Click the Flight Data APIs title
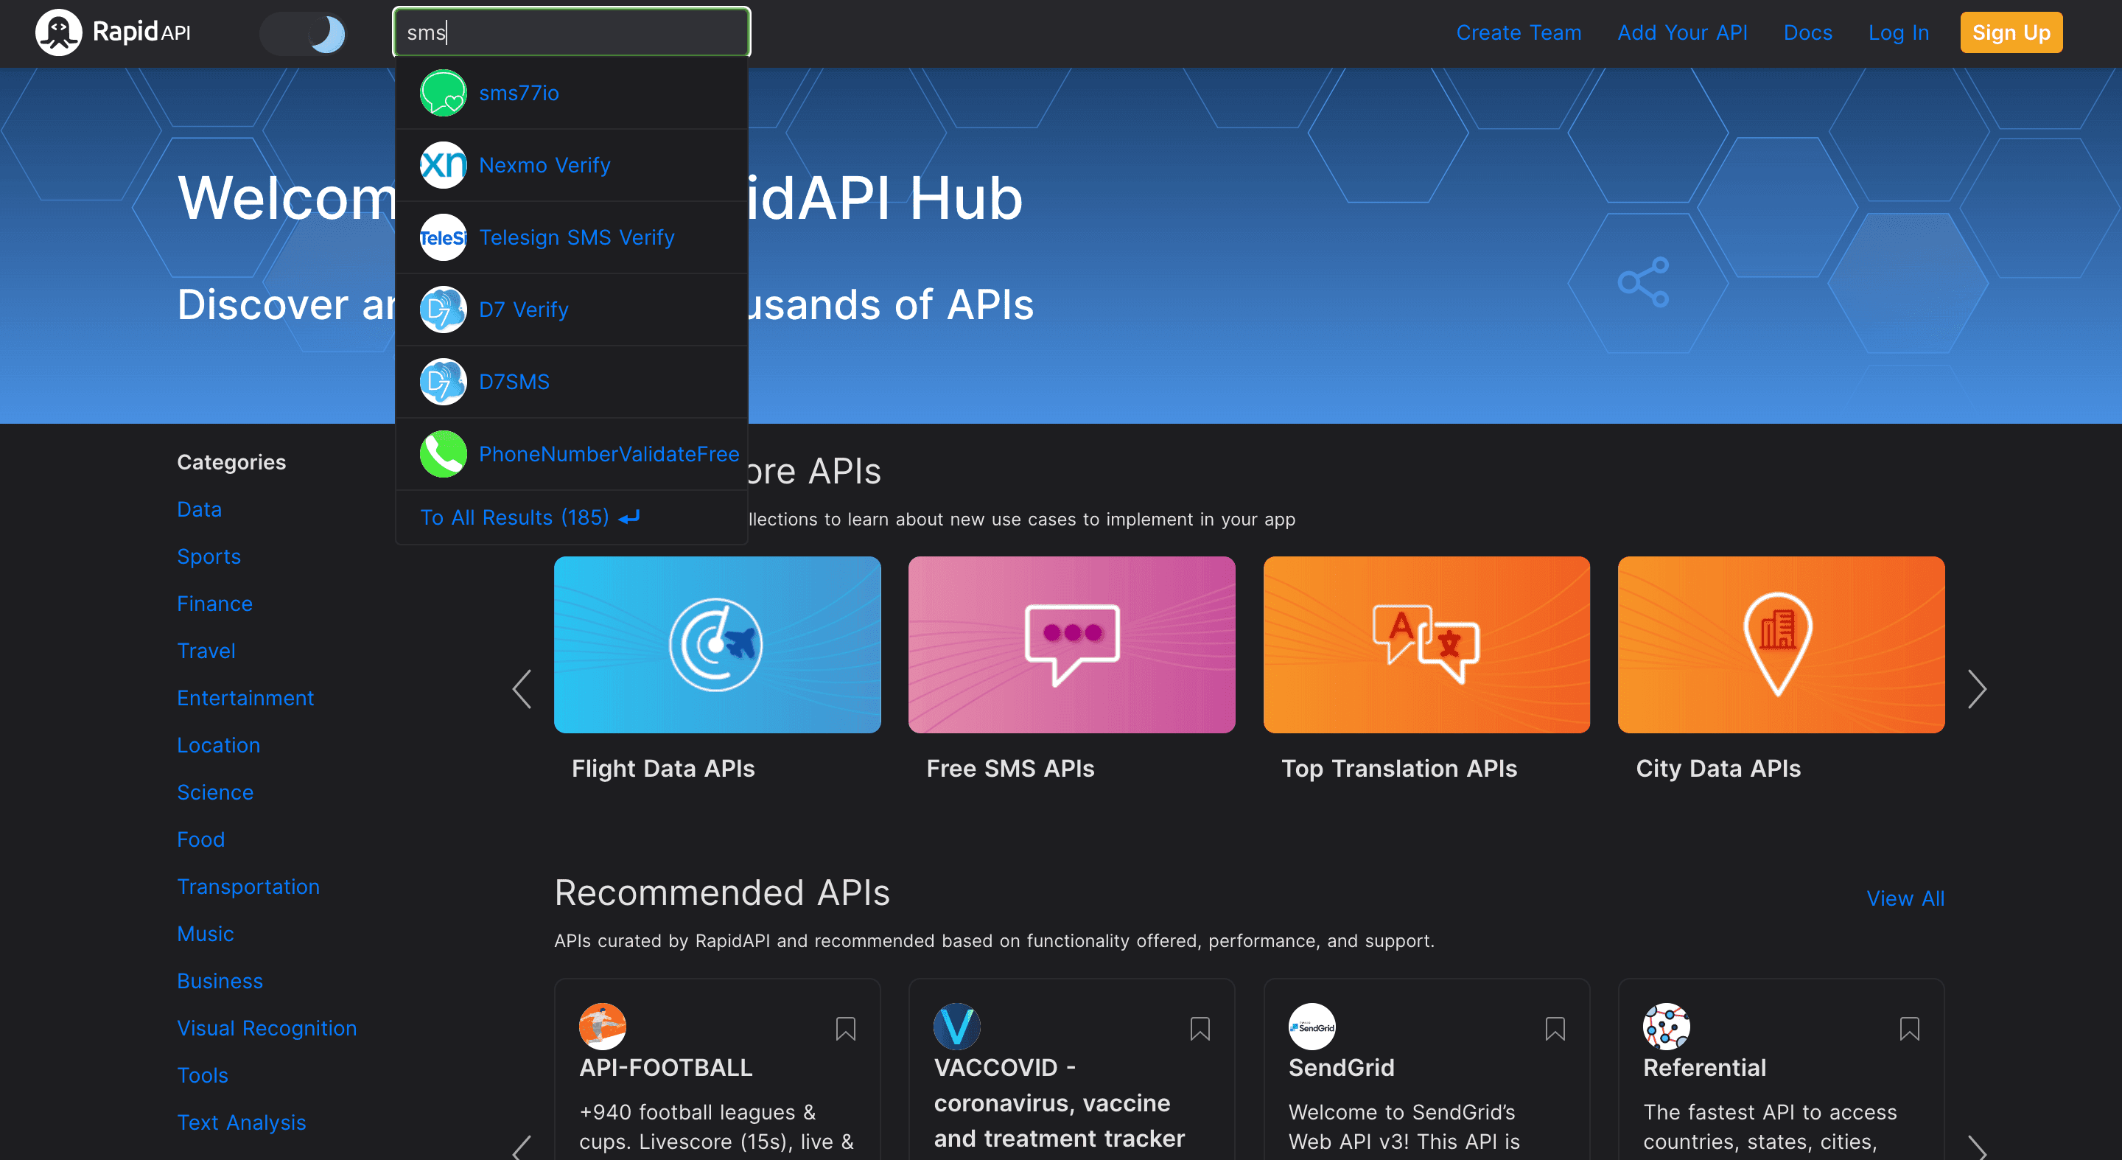This screenshot has height=1160, width=2122. [663, 769]
